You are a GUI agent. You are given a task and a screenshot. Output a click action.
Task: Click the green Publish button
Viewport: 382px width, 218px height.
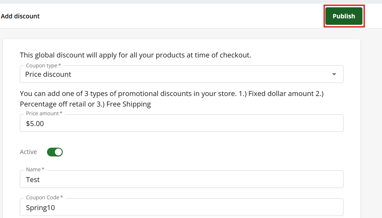click(x=344, y=16)
